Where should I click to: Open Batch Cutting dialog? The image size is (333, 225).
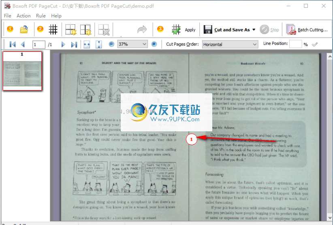tap(307, 30)
